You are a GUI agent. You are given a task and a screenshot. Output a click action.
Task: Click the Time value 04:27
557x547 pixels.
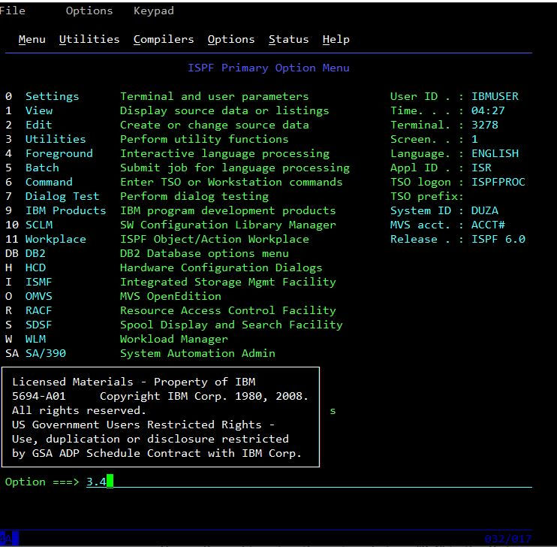point(488,110)
